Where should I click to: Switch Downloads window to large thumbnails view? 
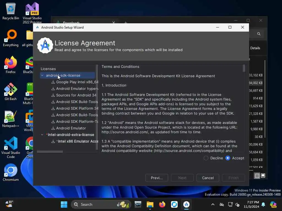(263, 176)
